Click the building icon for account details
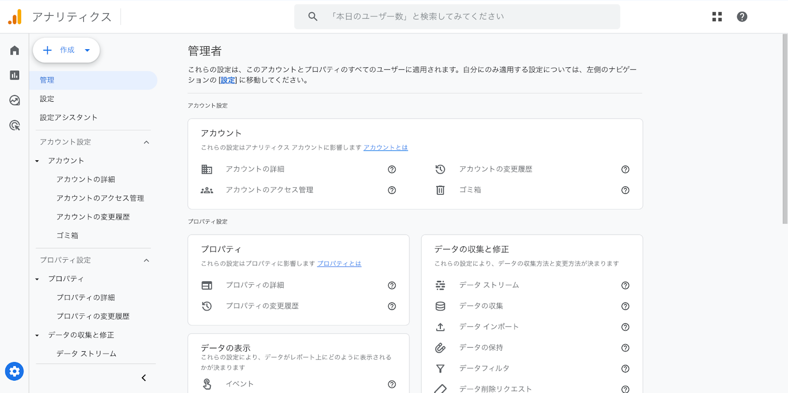 coord(207,169)
